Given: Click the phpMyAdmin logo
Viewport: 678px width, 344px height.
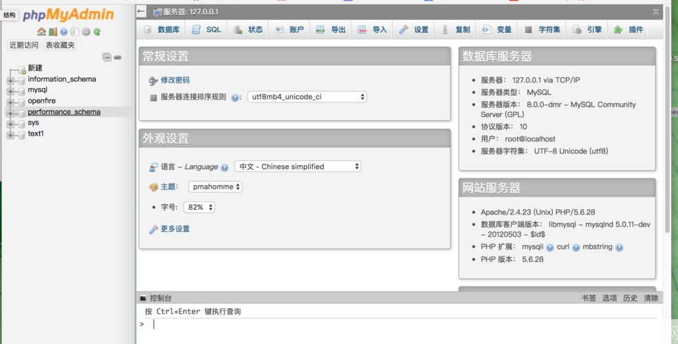Looking at the screenshot, I should click(68, 14).
